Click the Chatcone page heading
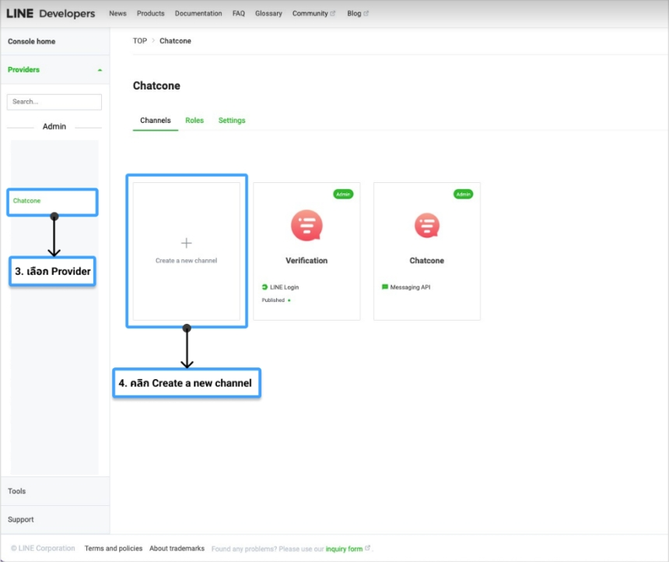 tap(156, 86)
